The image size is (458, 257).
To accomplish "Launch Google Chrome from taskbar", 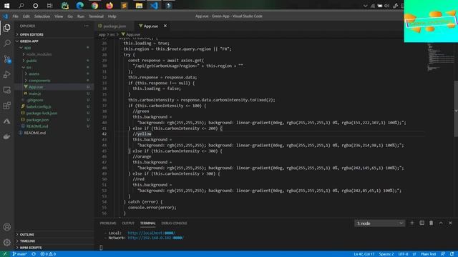I will [94, 6].
